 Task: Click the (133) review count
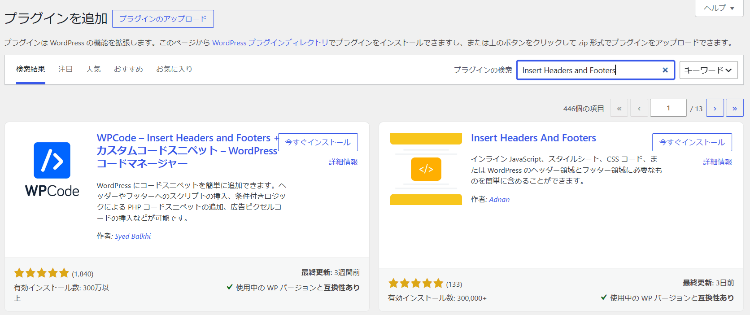tap(454, 284)
